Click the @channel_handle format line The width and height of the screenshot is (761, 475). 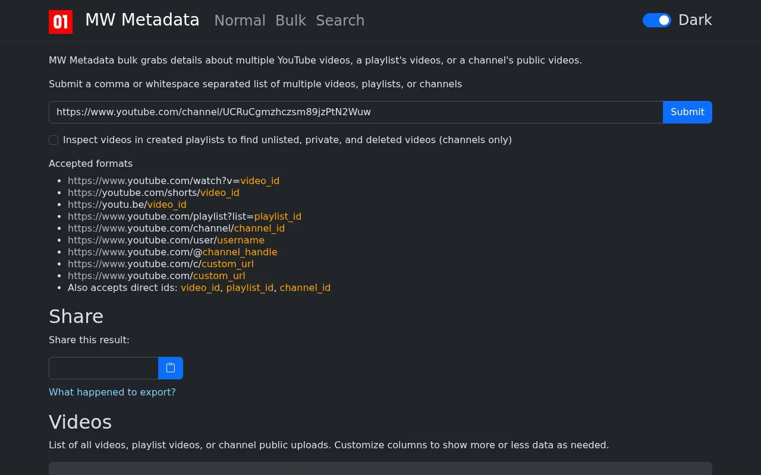click(172, 252)
